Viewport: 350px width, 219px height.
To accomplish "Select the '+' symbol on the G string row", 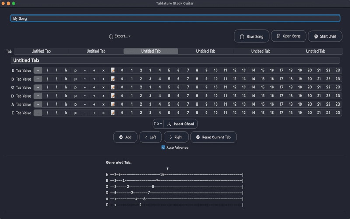I will (x=94, y=87).
